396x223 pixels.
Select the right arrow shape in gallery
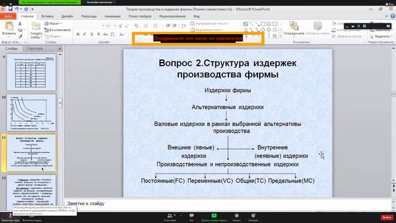pyautogui.click(x=263, y=30)
